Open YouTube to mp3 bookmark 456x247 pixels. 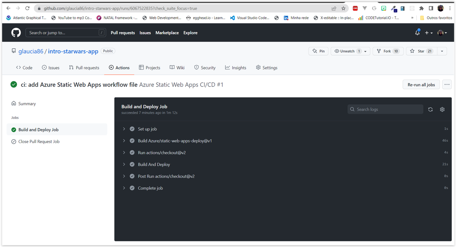[72, 18]
